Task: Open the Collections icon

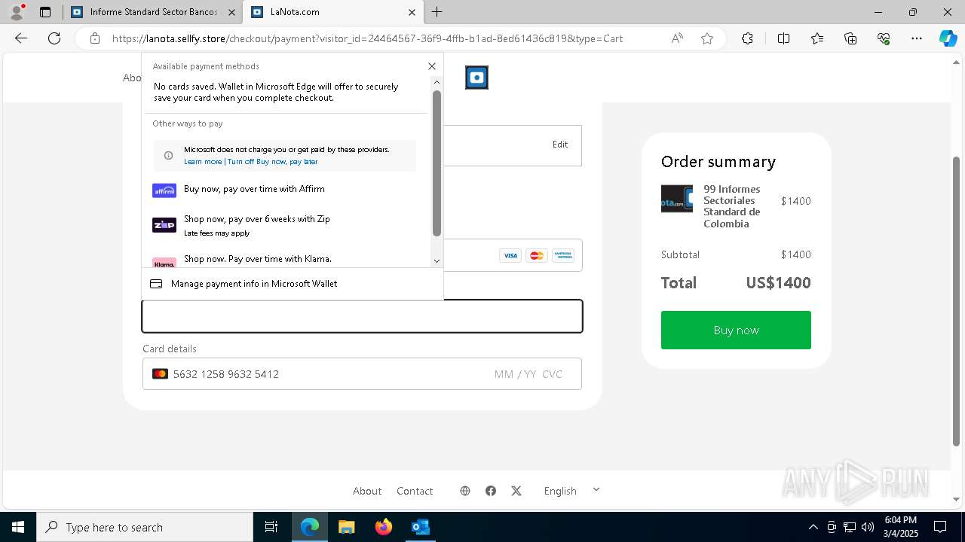Action: (850, 38)
